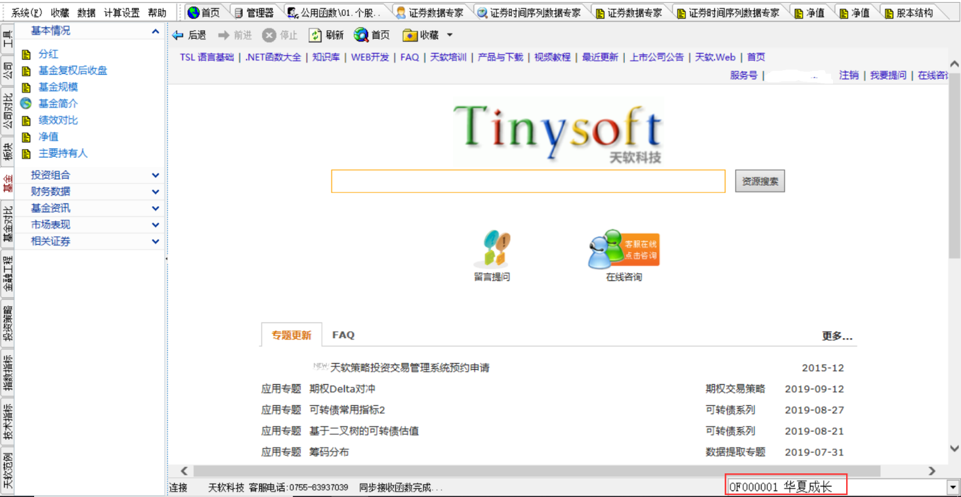Image resolution: width=961 pixels, height=497 pixels.
Task: Click the icon on the 股本结构 tab
Action: coord(889,12)
